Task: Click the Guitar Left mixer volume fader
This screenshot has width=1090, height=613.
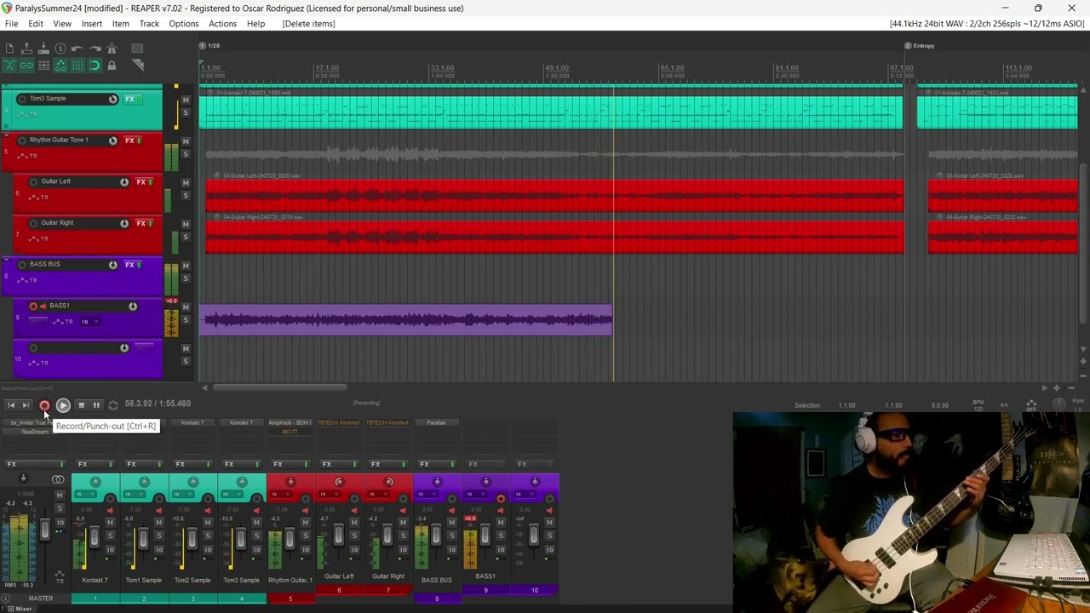Action: [x=338, y=535]
